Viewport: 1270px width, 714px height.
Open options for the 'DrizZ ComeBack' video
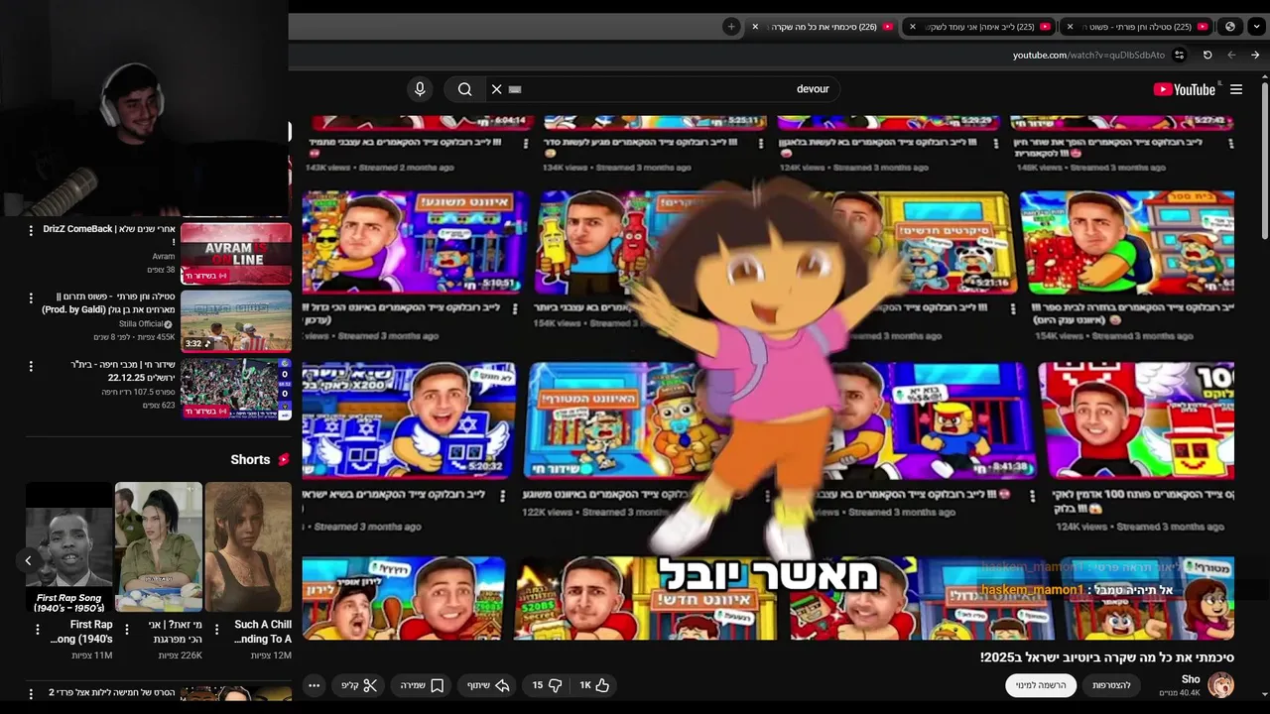31,230
